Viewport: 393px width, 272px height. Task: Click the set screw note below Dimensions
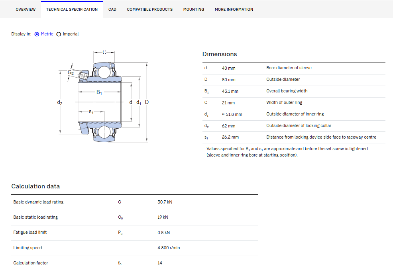(x=287, y=152)
